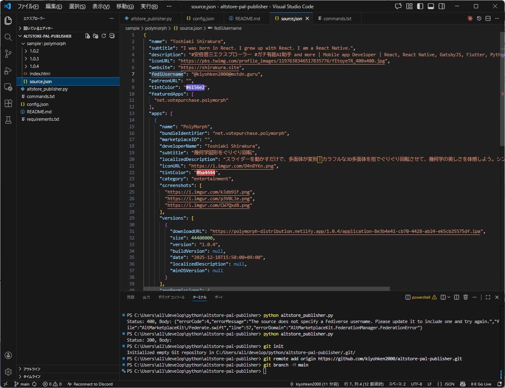Open the Run and Debug view

point(8,70)
